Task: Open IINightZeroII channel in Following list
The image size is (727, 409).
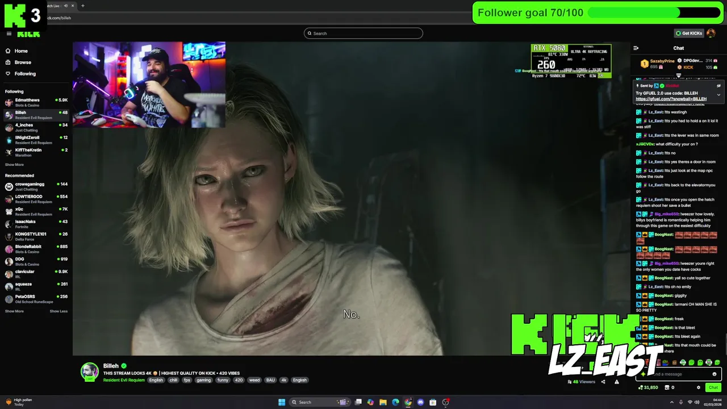Action: pyautogui.click(x=36, y=140)
